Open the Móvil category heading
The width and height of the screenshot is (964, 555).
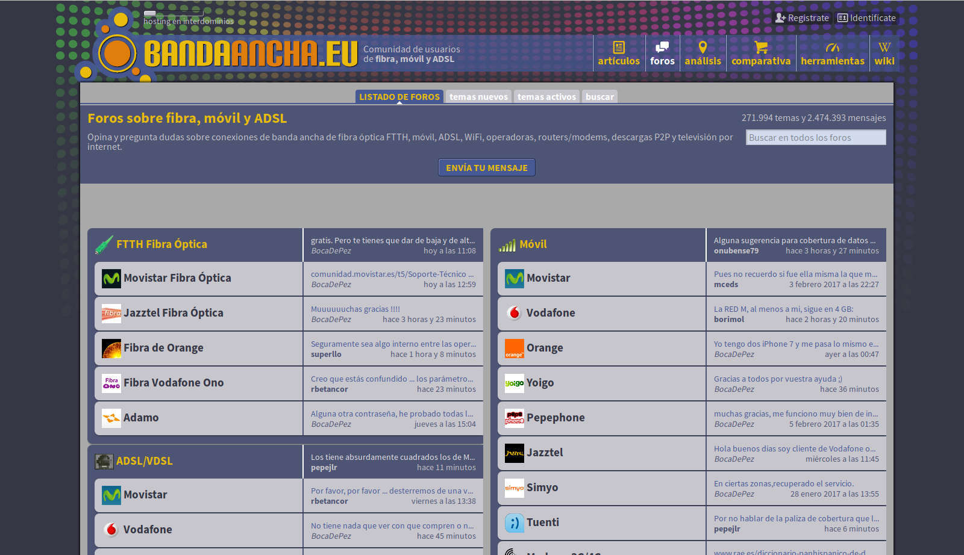pyautogui.click(x=533, y=244)
